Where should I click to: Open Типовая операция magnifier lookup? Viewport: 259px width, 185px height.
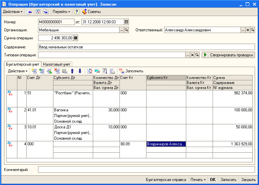pyautogui.click(x=197, y=55)
